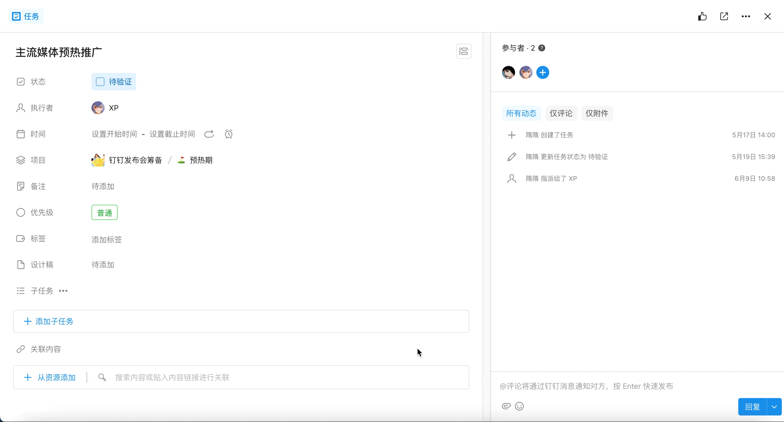The image size is (784, 422).
Task: Focus the related content search field
Action: pos(172,378)
